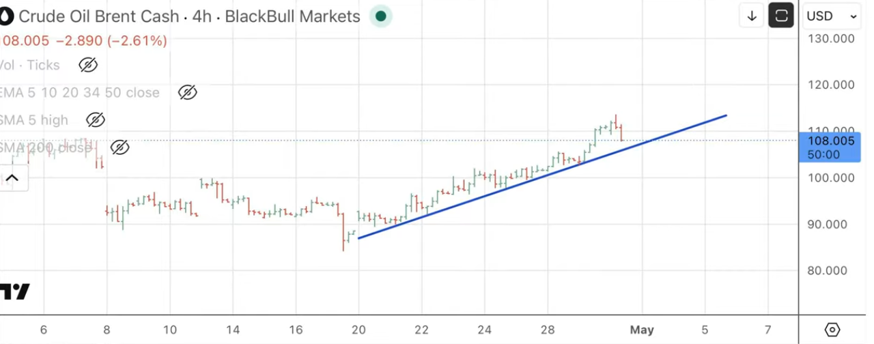
Task: Click the dark rounded-square frame icon
Action: coord(780,16)
